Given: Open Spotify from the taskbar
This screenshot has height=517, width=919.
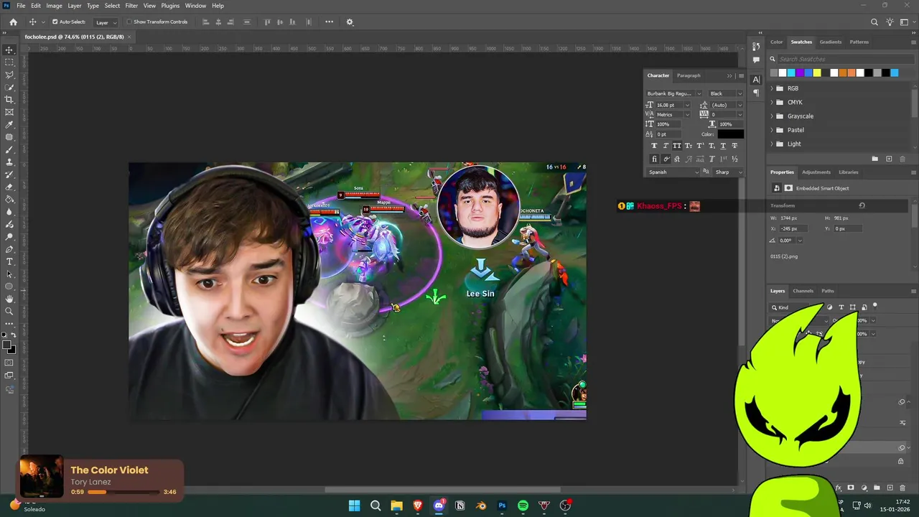Looking at the screenshot, I should (523, 506).
